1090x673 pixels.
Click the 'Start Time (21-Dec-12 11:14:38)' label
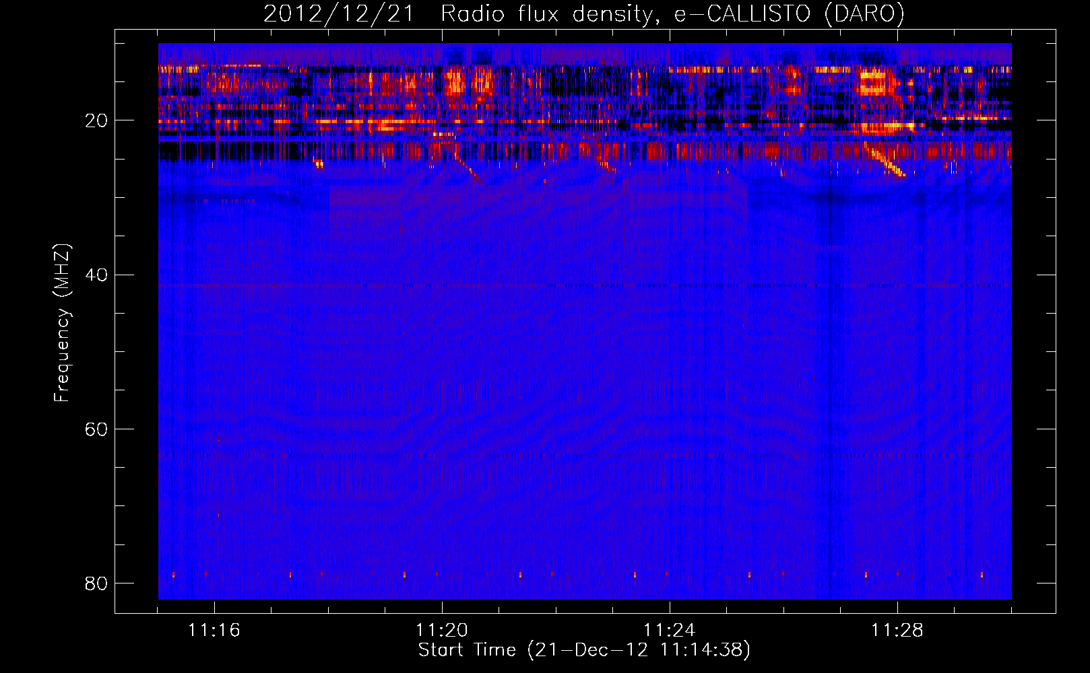click(x=584, y=650)
